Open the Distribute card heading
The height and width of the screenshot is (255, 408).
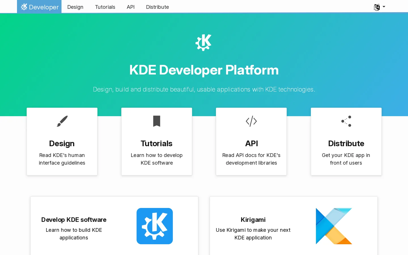pyautogui.click(x=346, y=143)
